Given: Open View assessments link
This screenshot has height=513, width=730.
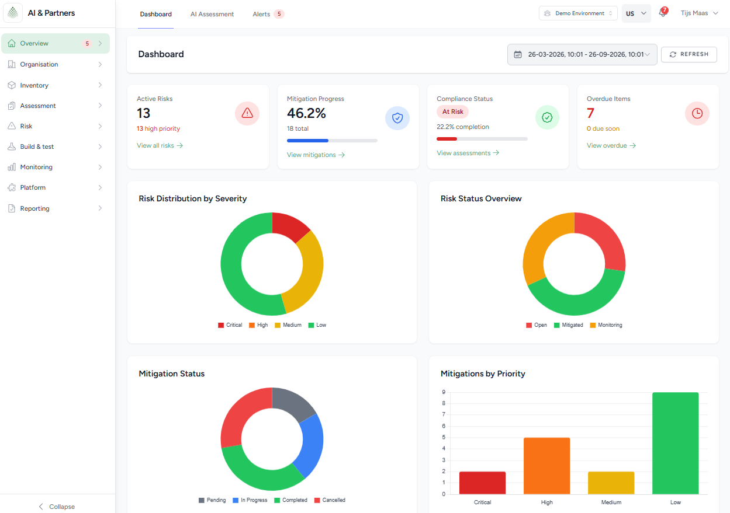Looking at the screenshot, I should click(468, 153).
